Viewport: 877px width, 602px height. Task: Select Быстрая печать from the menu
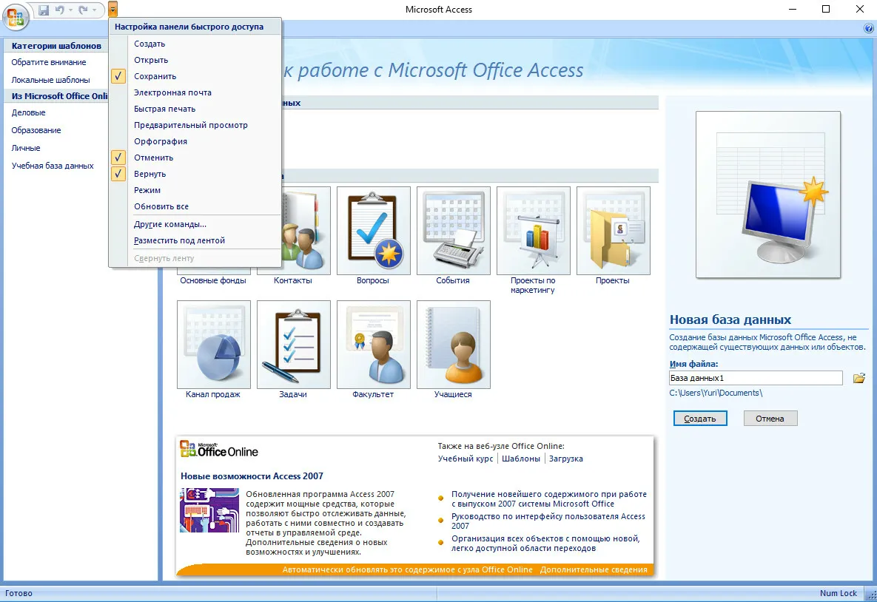tap(164, 109)
